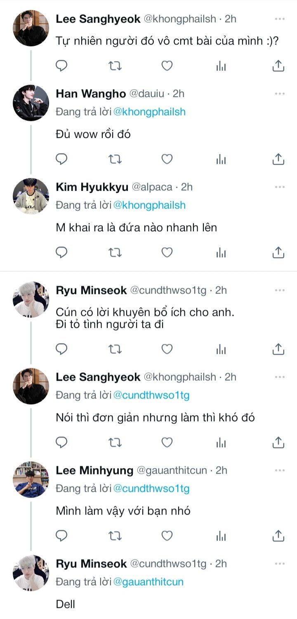This screenshot has height=619, width=297.
Task: Like Lee Sanghyeok's first tweet
Action: (167, 66)
